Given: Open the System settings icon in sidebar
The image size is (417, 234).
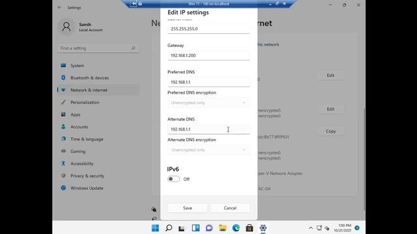Looking at the screenshot, I should [63, 65].
